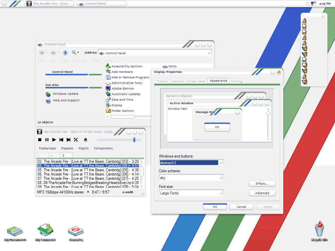Click the Start logo on taskbar
Viewport: 335px width, 251px height.
pos(5,4)
